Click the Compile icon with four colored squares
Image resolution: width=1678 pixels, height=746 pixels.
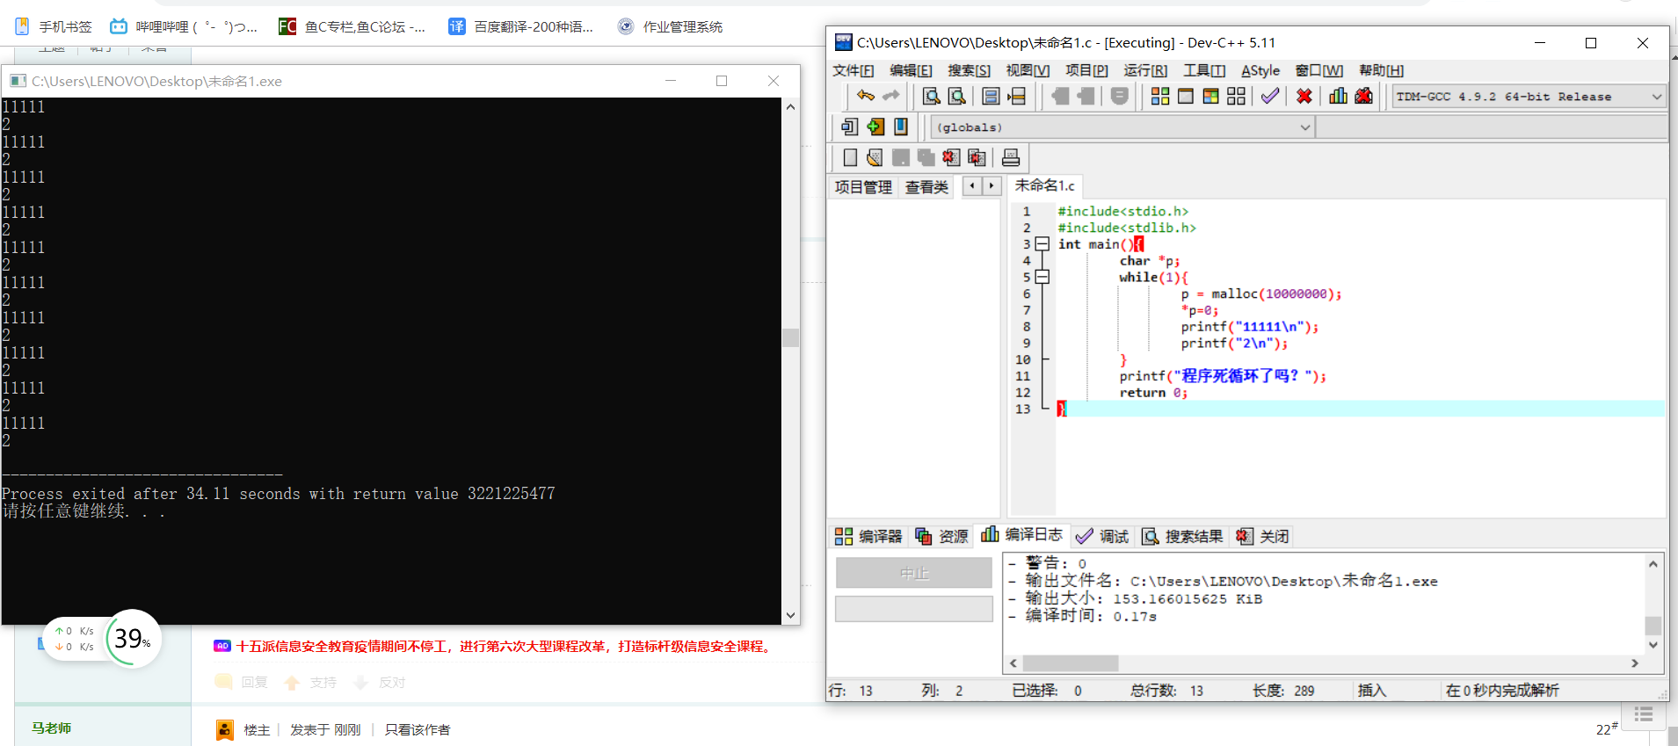[x=1160, y=96]
